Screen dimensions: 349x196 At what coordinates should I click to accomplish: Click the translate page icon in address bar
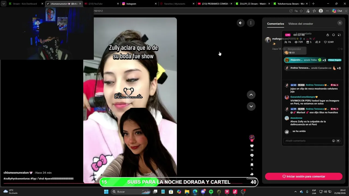point(296,11)
